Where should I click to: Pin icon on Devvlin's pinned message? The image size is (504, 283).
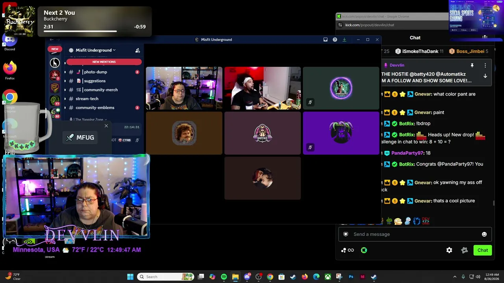pyautogui.click(x=472, y=65)
